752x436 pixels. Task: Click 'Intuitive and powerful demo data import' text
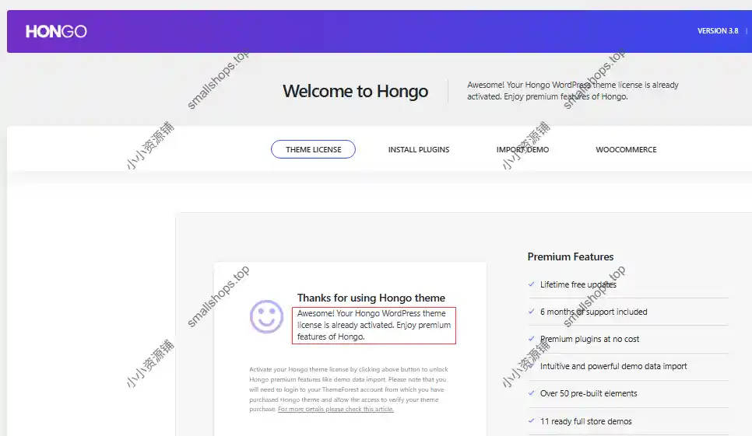coord(613,366)
